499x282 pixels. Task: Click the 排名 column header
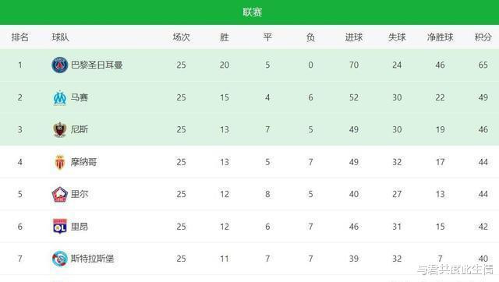[x=20, y=37]
